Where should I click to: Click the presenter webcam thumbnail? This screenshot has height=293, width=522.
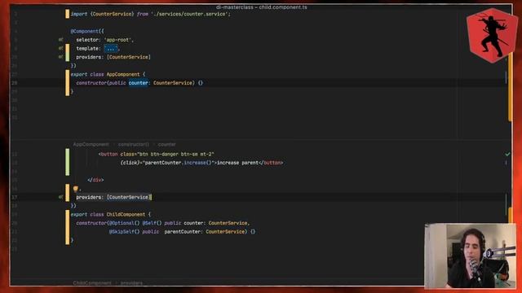[x=471, y=256]
